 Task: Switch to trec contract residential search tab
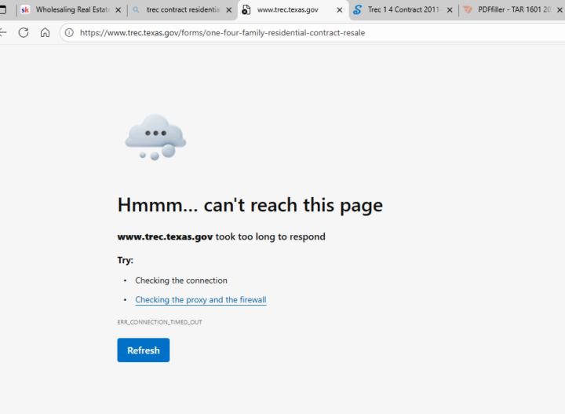(182, 10)
